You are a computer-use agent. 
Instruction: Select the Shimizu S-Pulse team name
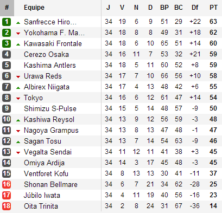tap(50, 108)
